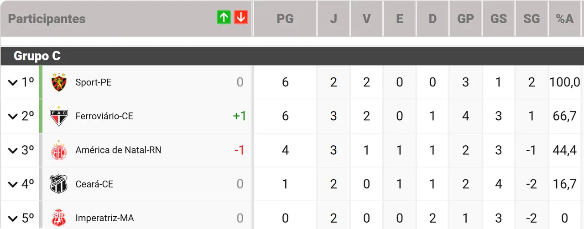Click the Ceará-CE club badge
Image resolution: width=584 pixels, height=229 pixels.
coord(59,184)
